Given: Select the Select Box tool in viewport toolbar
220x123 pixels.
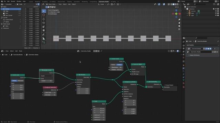Looking at the screenshot, I should (44, 11).
